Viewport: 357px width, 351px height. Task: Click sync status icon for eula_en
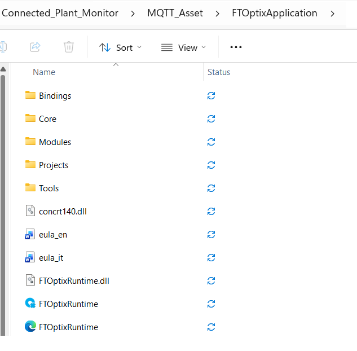click(211, 235)
